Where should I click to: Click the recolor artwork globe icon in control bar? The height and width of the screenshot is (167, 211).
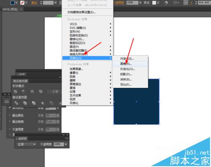(x=166, y=3)
